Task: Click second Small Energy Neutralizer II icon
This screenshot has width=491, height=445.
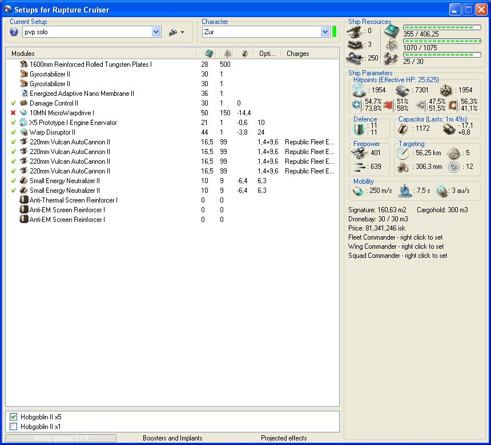Action: click(x=24, y=191)
